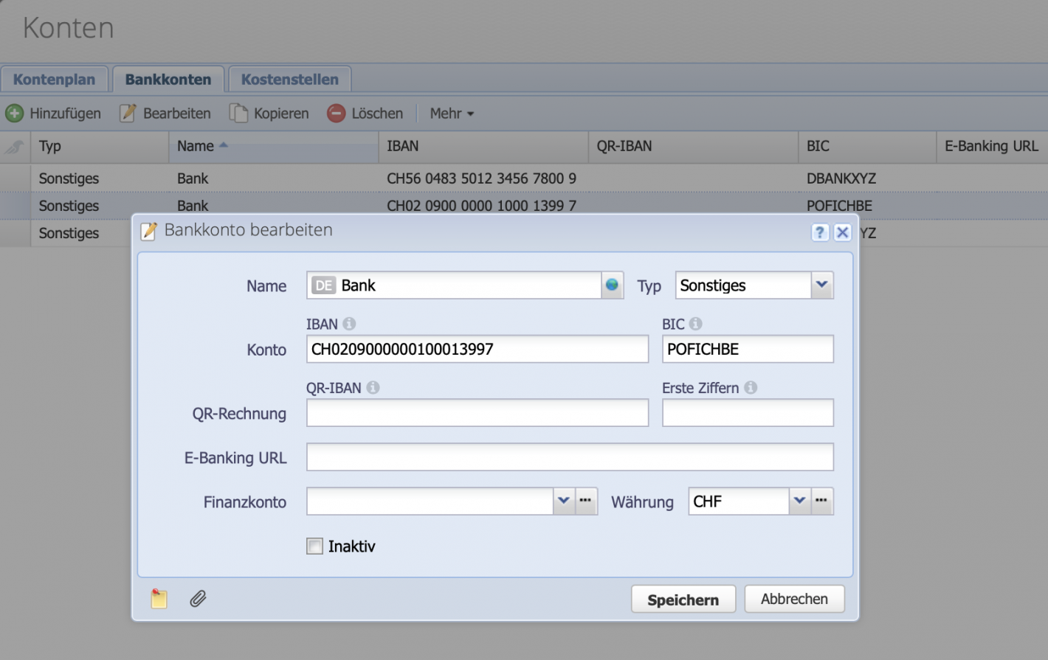Open the Finanzkonto dropdown

[565, 501]
